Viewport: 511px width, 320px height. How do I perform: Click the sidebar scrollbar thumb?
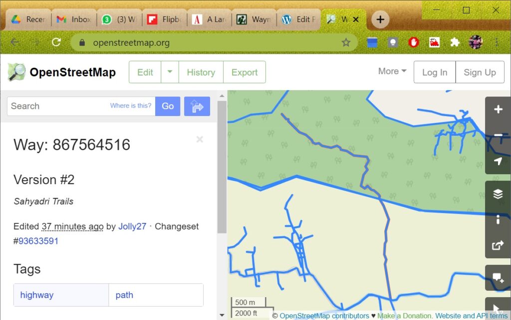[x=222, y=167]
